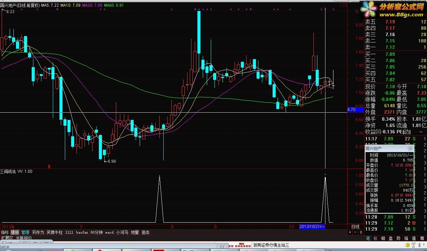
Task: Click the 日线 period label
Action: coord(355,227)
